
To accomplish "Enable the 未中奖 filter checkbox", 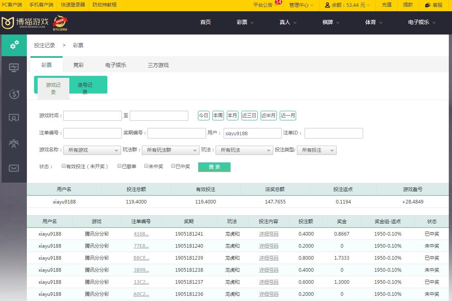I will (x=147, y=166).
